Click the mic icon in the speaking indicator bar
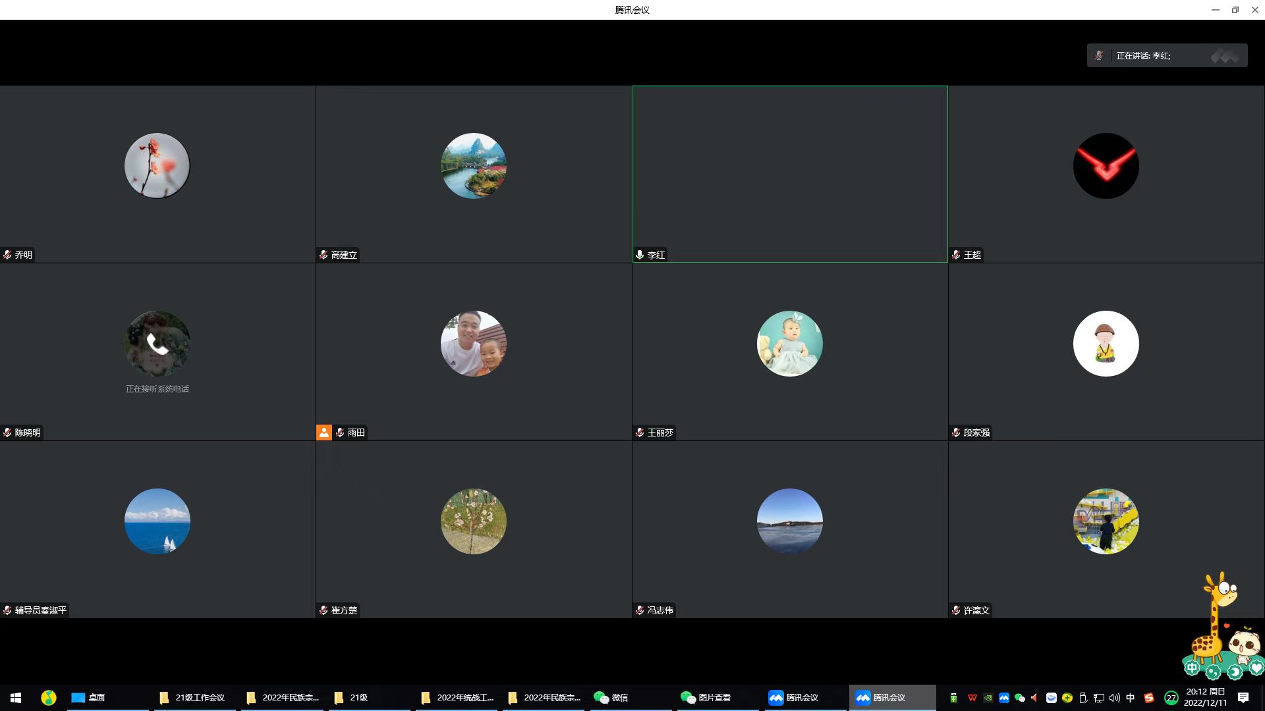Viewport: 1265px width, 711px height. [1099, 56]
